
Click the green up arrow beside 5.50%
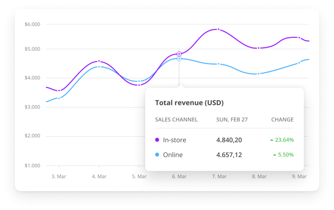(x=274, y=155)
